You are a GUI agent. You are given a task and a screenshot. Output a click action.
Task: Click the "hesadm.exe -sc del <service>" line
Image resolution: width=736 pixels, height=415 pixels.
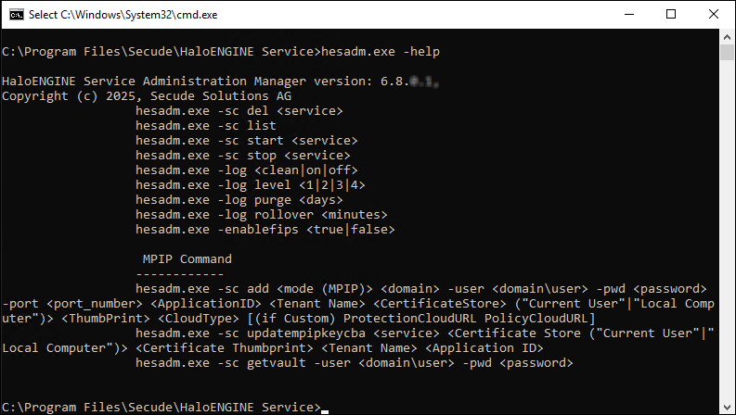pyautogui.click(x=239, y=111)
